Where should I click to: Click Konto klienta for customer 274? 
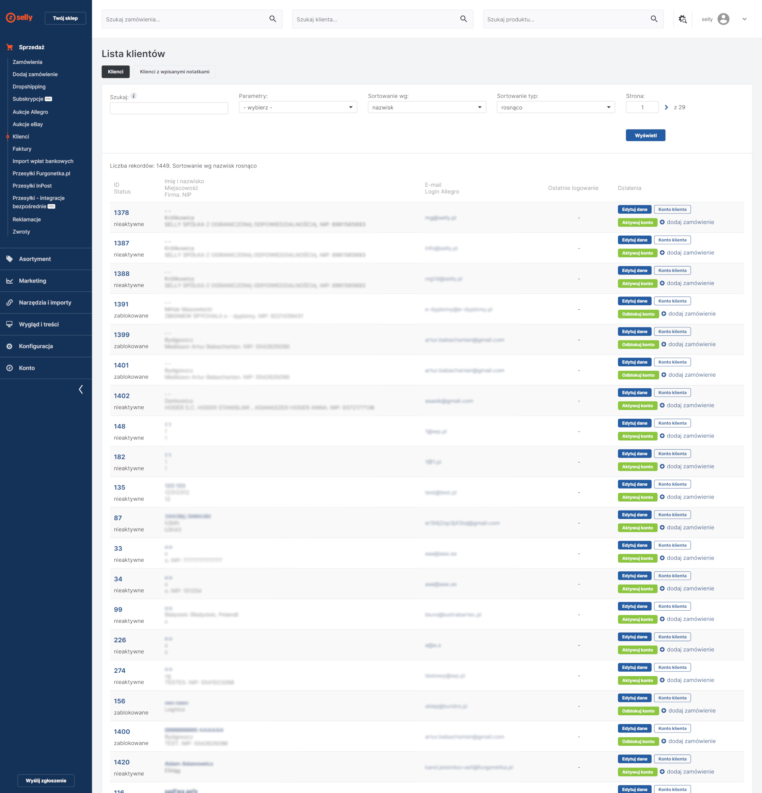pos(672,667)
